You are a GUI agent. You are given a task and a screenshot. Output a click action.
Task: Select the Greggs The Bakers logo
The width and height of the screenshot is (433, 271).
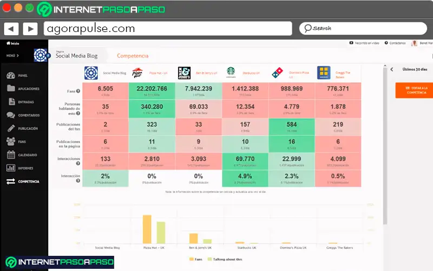coord(324,73)
